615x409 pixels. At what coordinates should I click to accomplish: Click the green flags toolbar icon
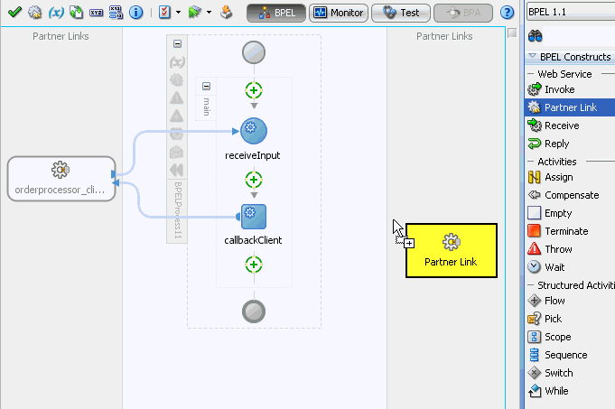[194, 12]
